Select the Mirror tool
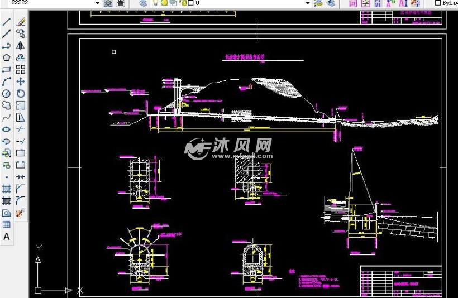458x298 pixels. point(21,46)
